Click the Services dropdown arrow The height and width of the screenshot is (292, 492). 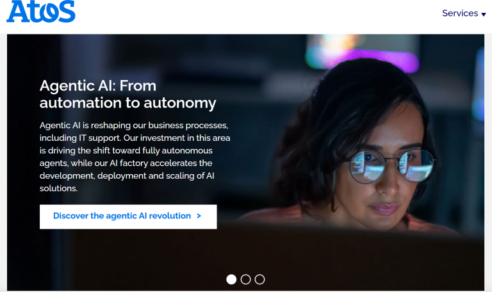(484, 14)
